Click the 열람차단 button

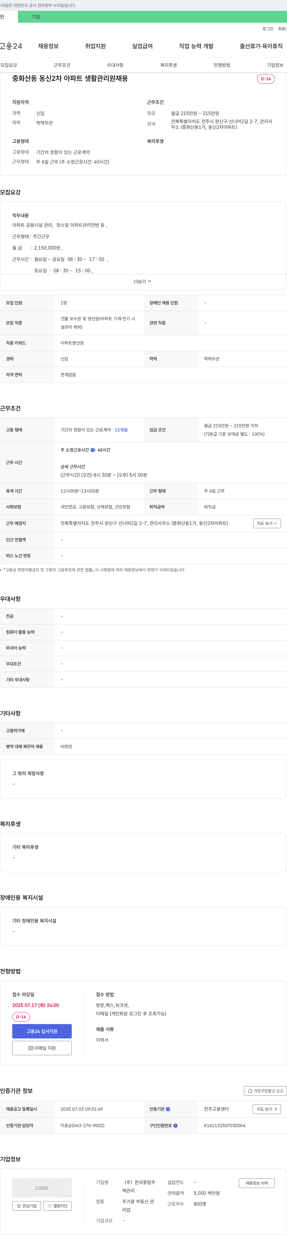57,1205
